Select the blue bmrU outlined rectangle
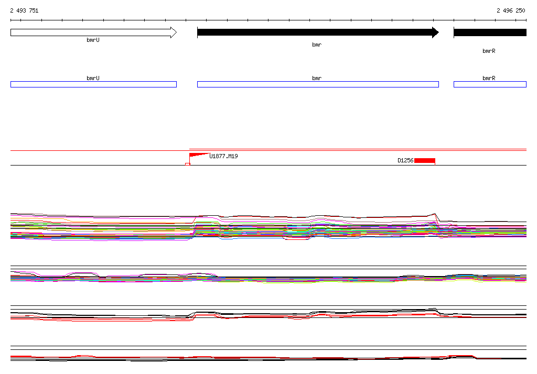Screen dimensions: 537x374 tap(93, 84)
